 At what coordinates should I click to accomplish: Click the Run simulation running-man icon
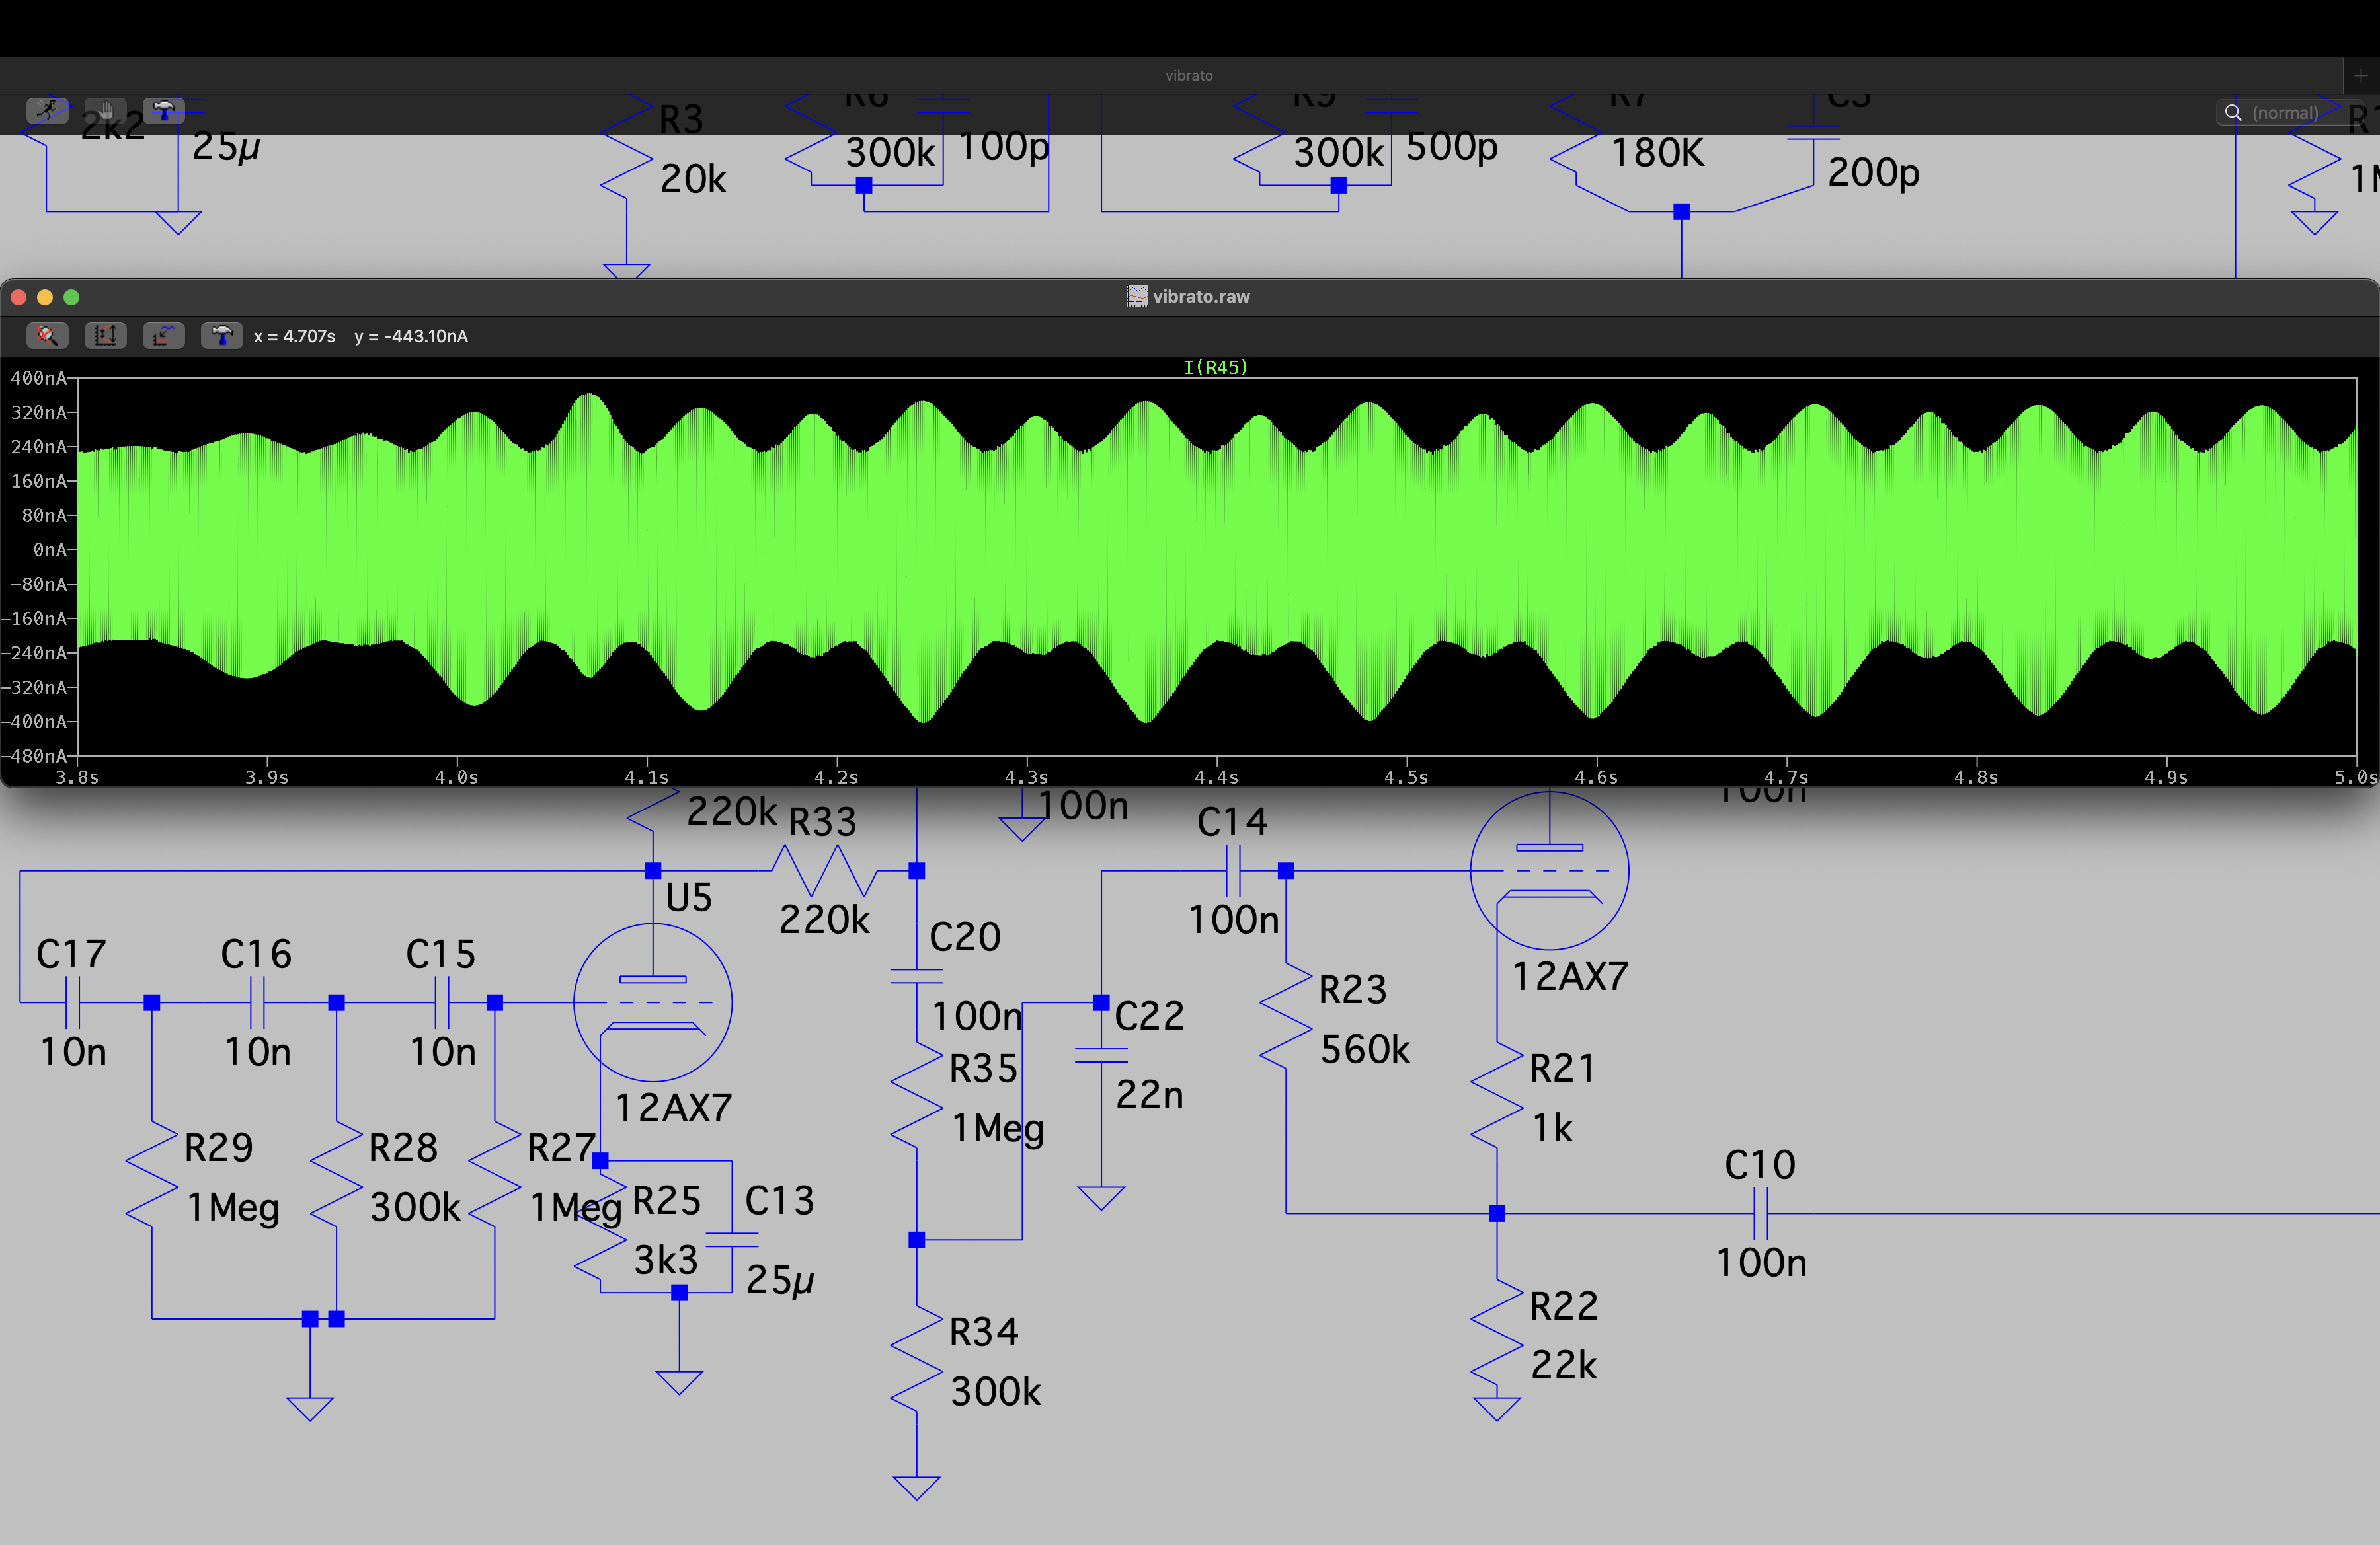click(46, 111)
